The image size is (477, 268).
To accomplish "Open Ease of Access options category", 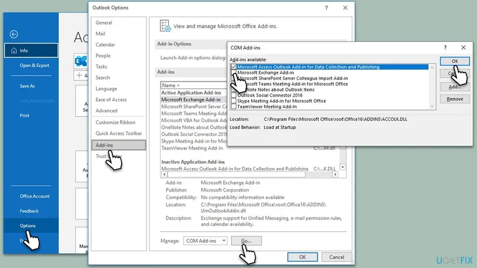I will pos(111,99).
